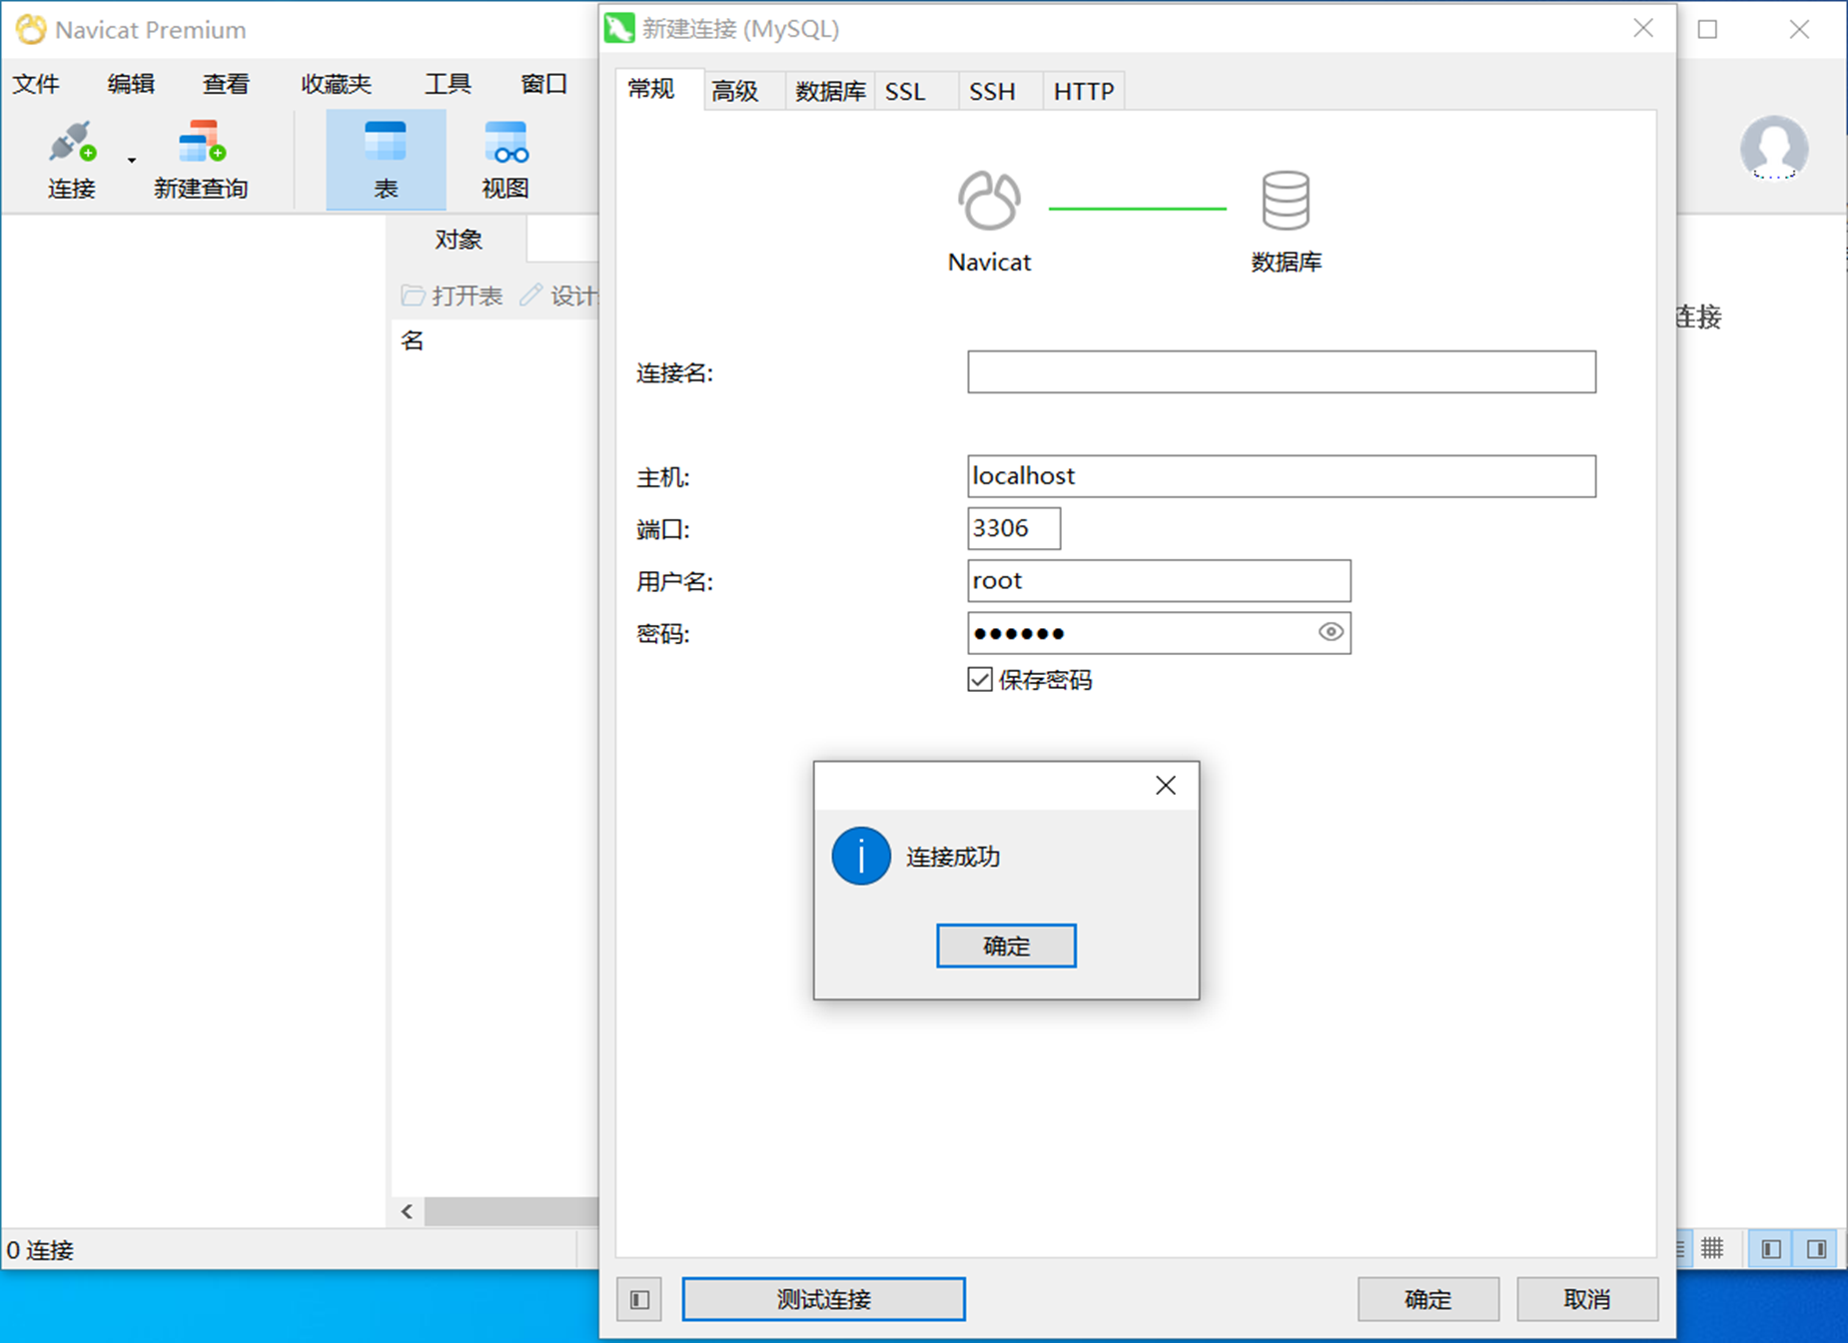
Task: Open the 工具 menu
Action: 448,84
